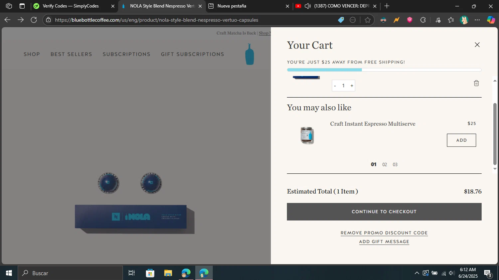
Task: Open browser Extensions puzzle icon
Action: (423, 20)
